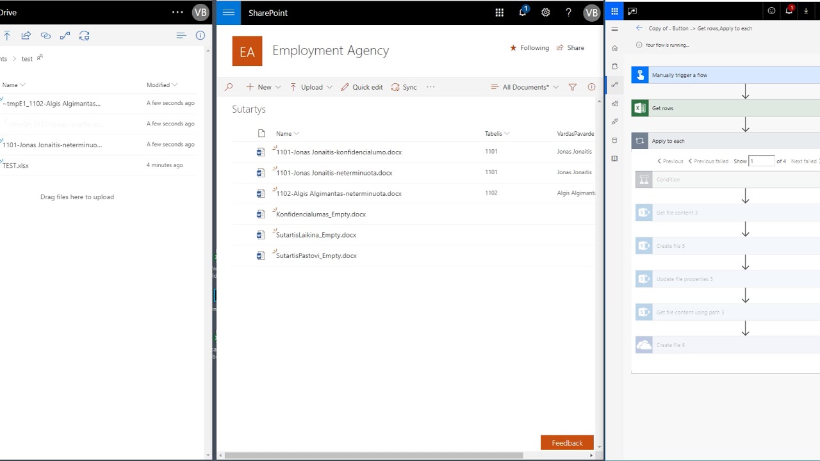Image resolution: width=820 pixels, height=461 pixels.
Task: Click Previous in Apply to each pager
Action: pos(670,161)
